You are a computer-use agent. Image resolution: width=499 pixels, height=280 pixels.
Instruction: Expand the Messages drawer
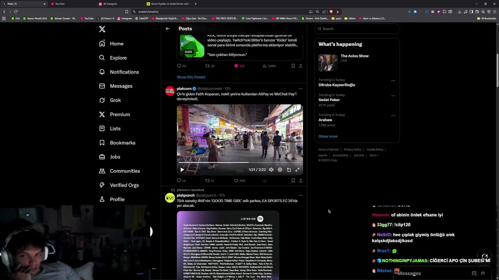tap(483, 273)
